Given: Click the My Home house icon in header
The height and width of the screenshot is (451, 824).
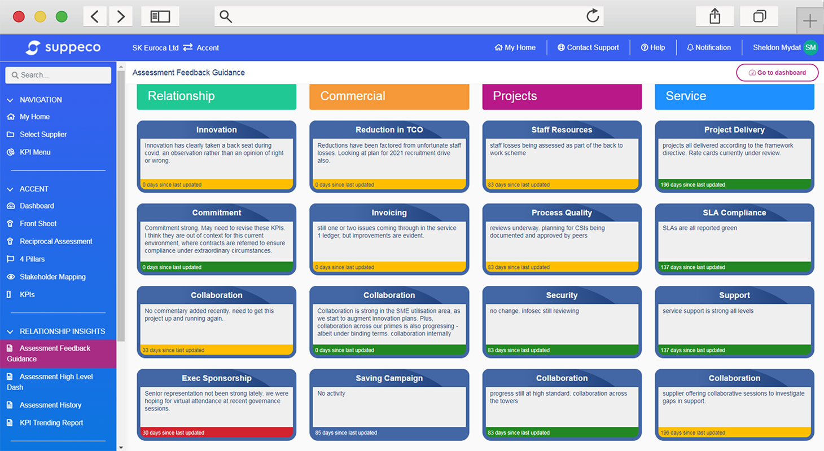Looking at the screenshot, I should tap(498, 47).
